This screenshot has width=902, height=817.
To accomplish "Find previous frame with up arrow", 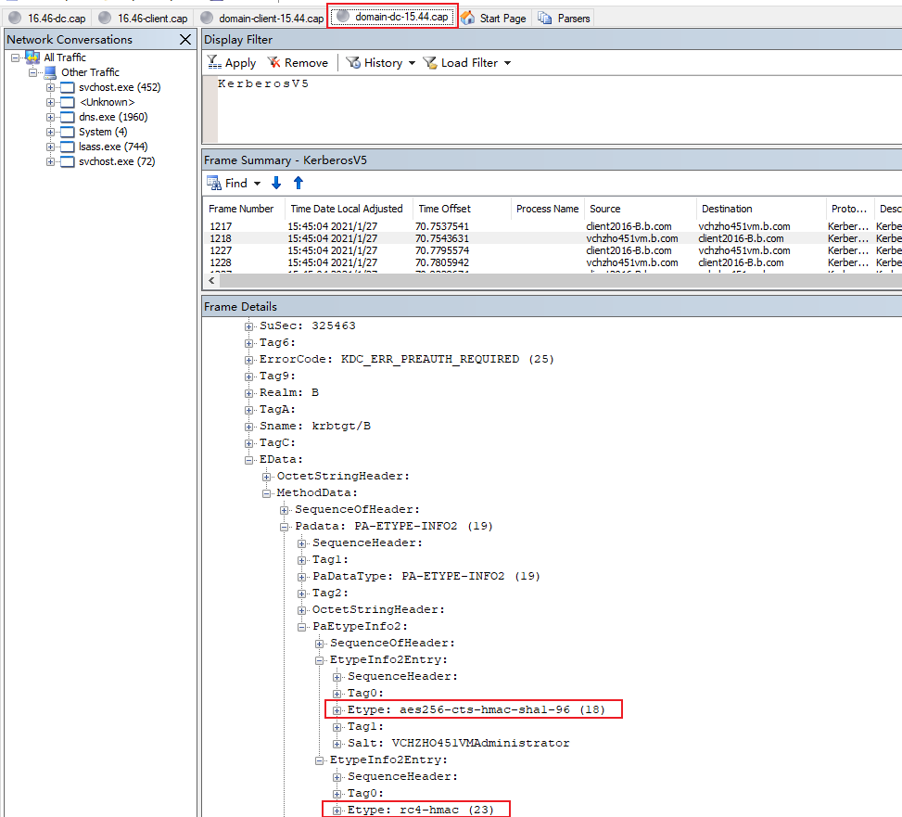I will tap(298, 183).
